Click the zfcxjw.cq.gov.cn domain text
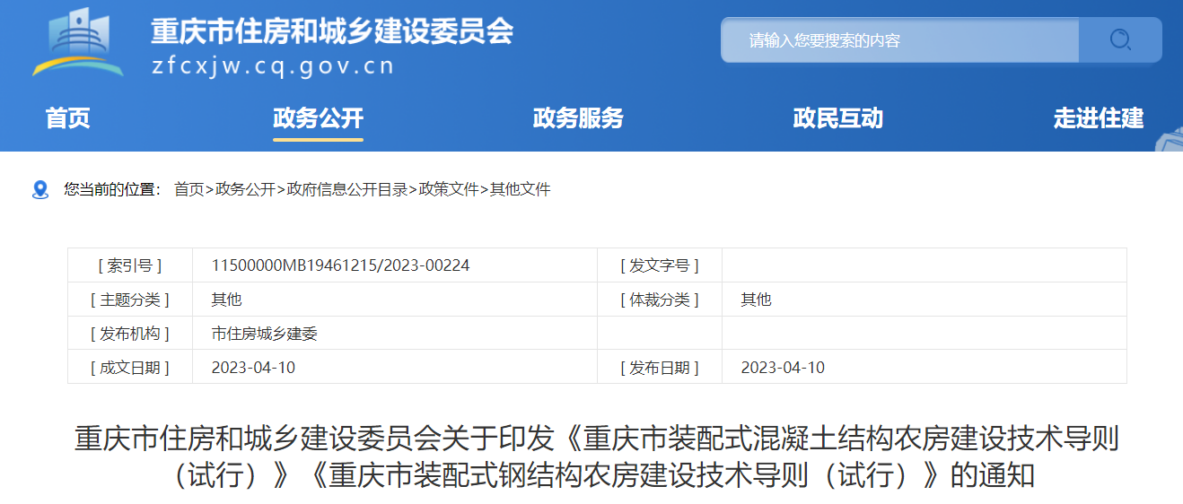 273,67
